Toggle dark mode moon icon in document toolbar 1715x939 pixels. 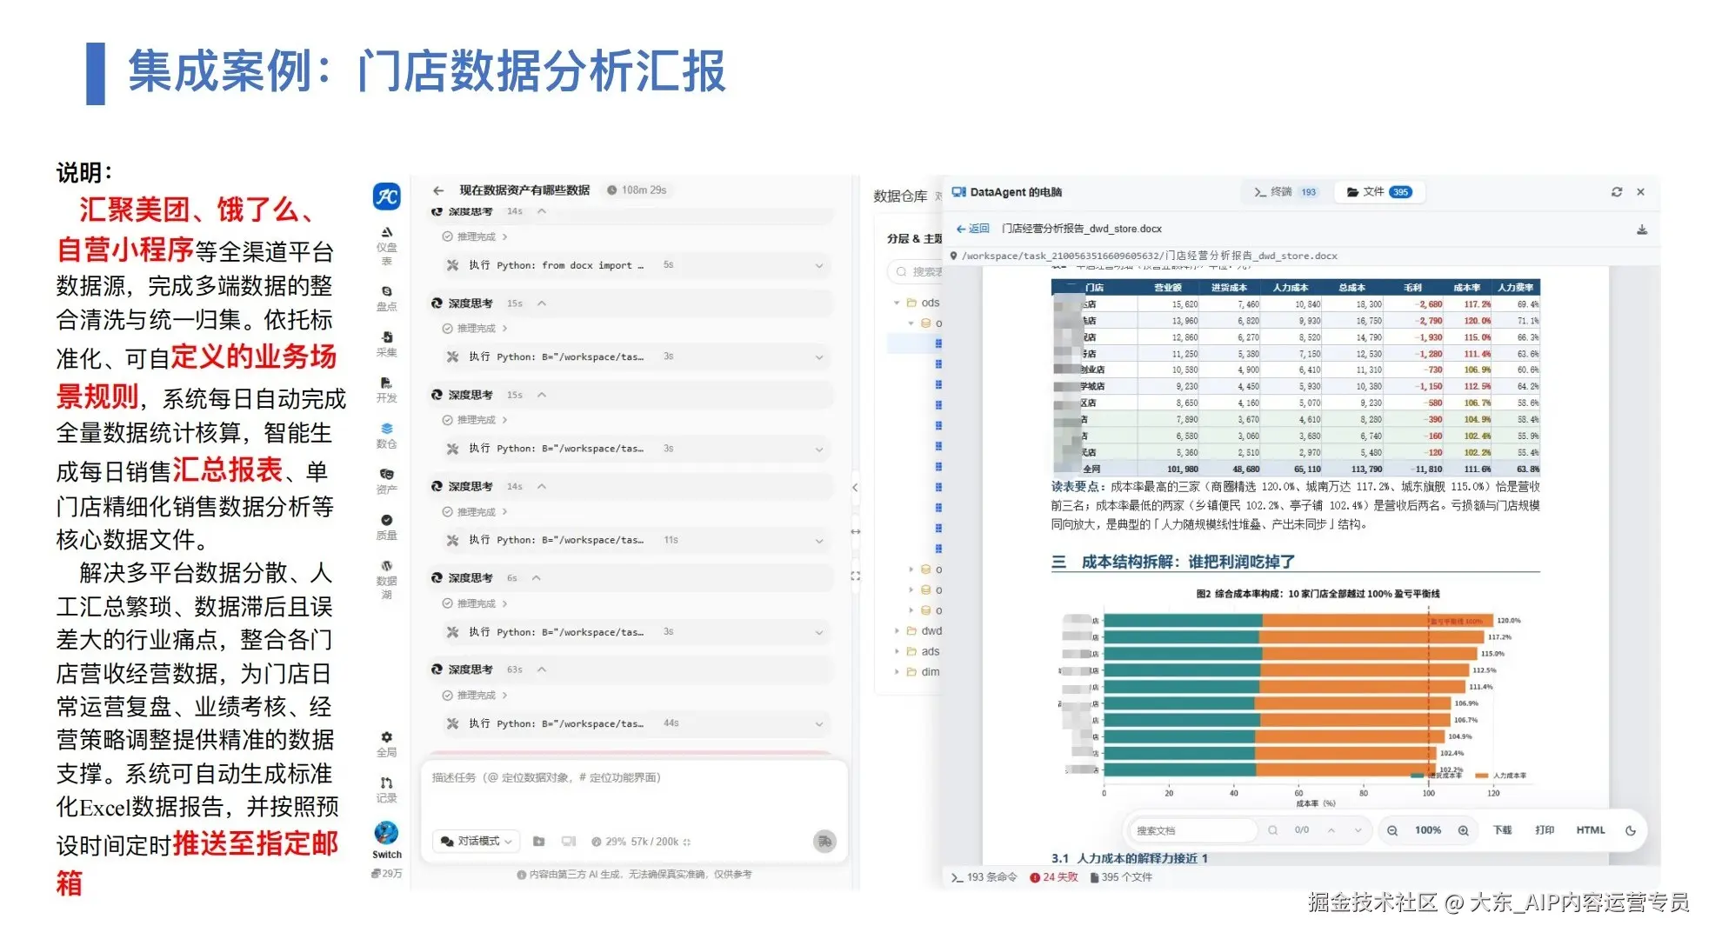click(x=1631, y=830)
